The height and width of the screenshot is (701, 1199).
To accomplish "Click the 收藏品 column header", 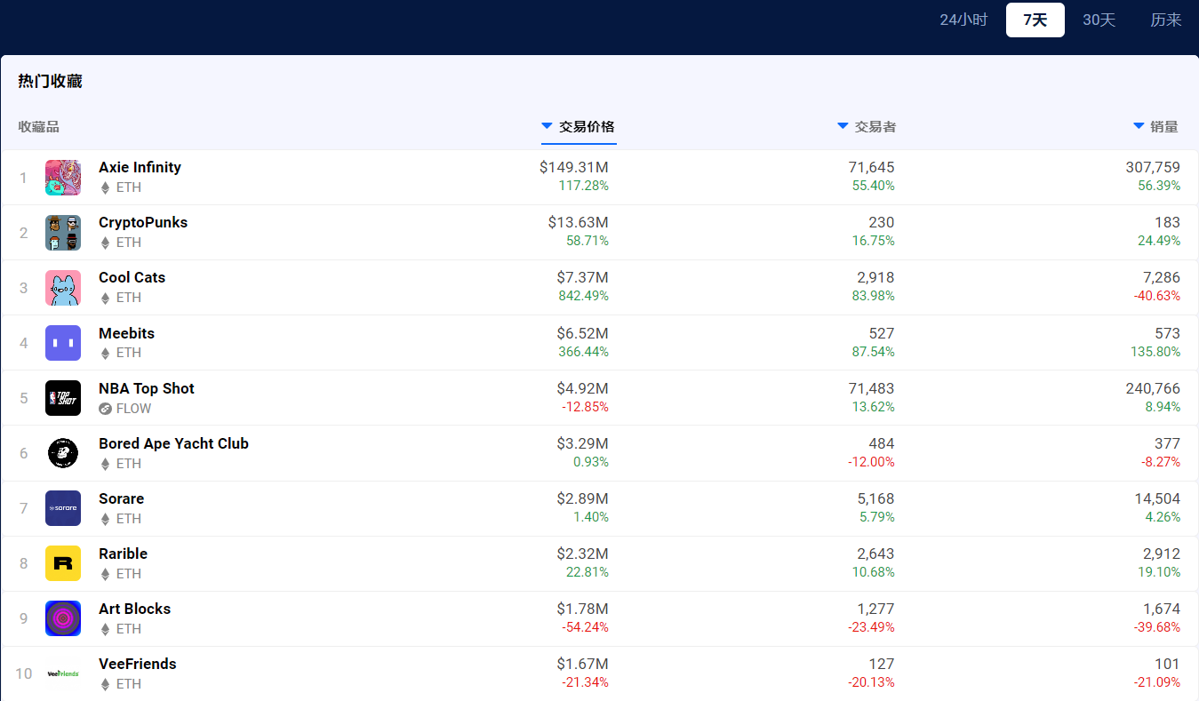I will 39,126.
